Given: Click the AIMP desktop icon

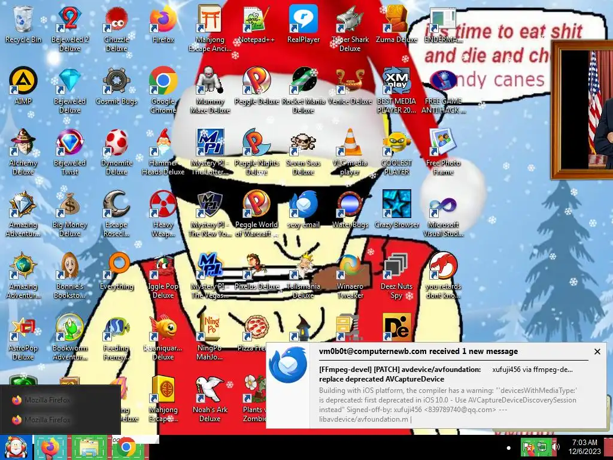Looking at the screenshot, I should 23,86.
